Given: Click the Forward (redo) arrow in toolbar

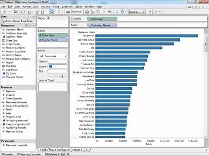Looking at the screenshot, I should point(10,12).
